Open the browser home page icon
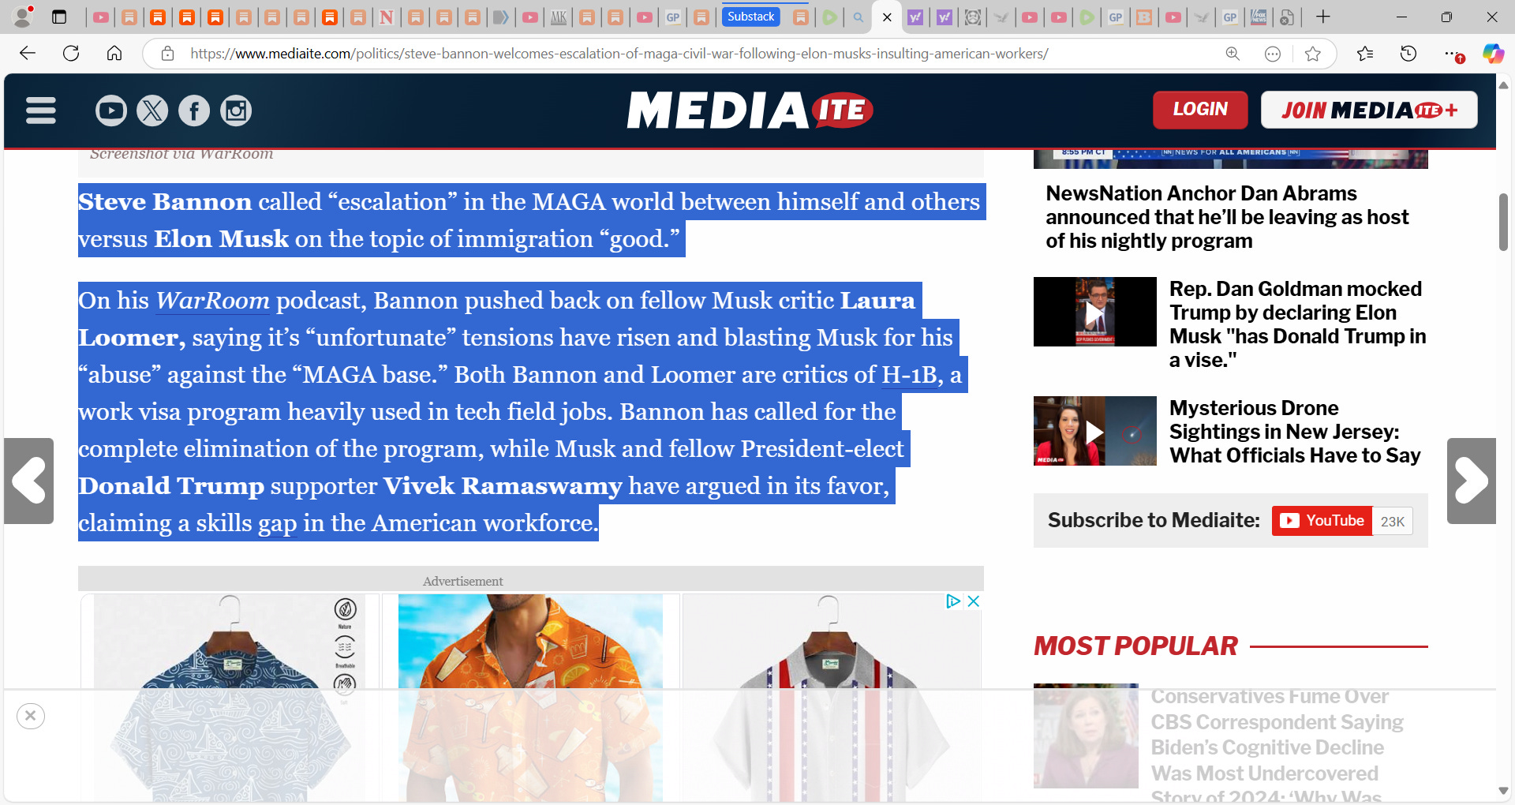The height and width of the screenshot is (805, 1515). point(114,54)
